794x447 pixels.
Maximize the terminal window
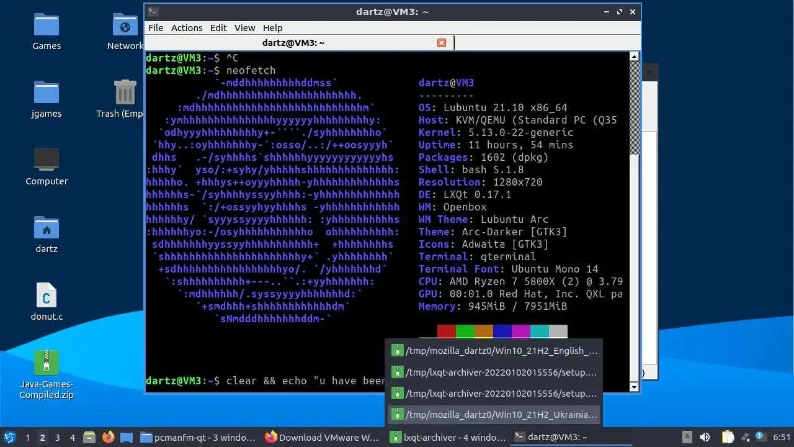point(620,12)
